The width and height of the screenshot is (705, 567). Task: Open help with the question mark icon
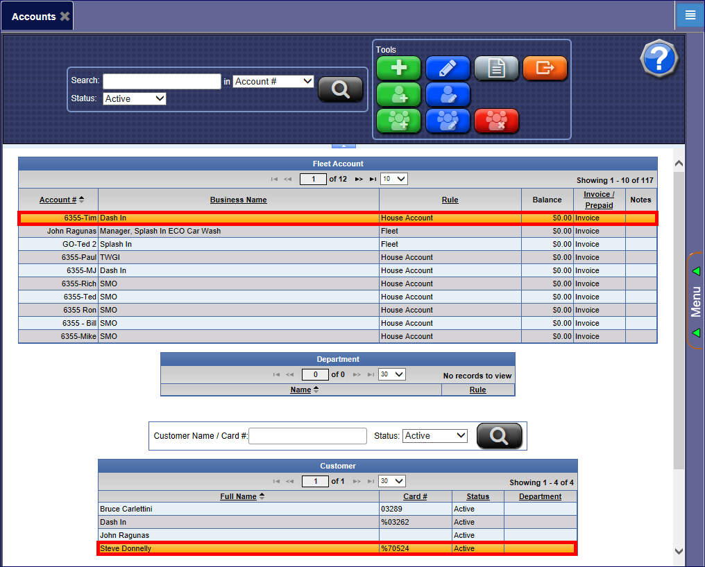click(657, 58)
